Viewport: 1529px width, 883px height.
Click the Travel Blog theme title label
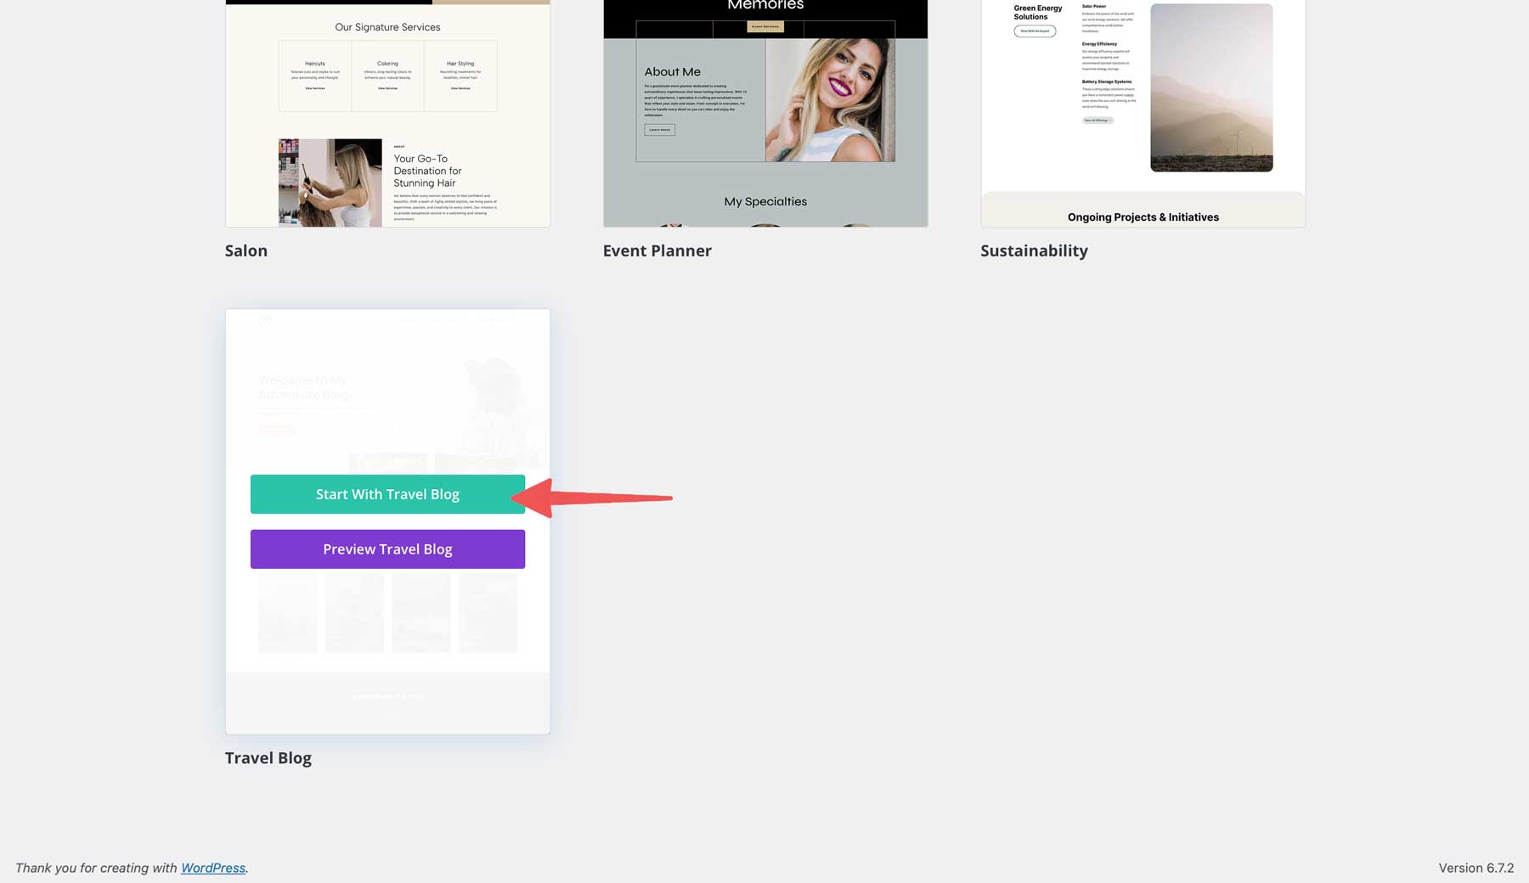[x=268, y=757]
